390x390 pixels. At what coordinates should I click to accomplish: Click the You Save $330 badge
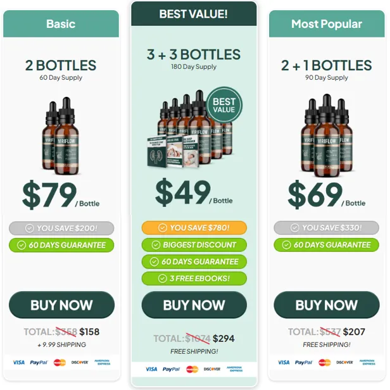pyautogui.click(x=326, y=228)
